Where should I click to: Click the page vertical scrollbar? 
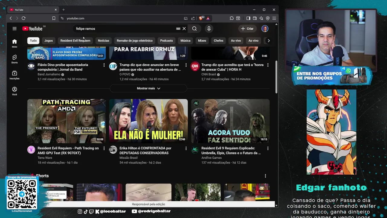pyautogui.click(x=276, y=77)
